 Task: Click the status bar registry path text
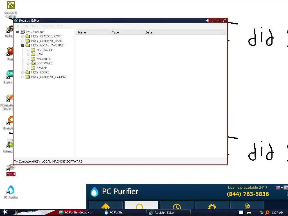click(48, 161)
